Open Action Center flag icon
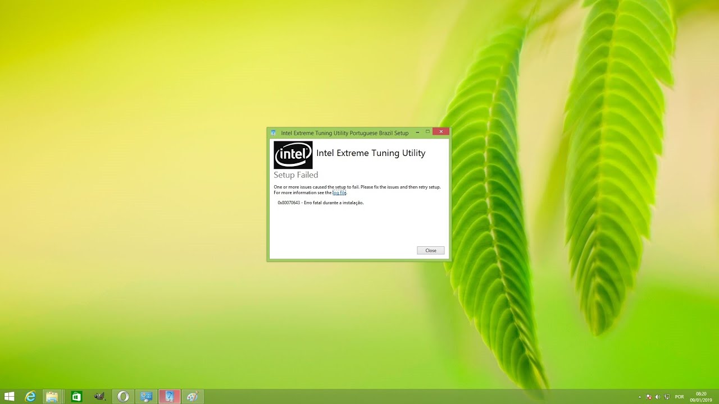This screenshot has height=404, width=719. click(x=649, y=397)
